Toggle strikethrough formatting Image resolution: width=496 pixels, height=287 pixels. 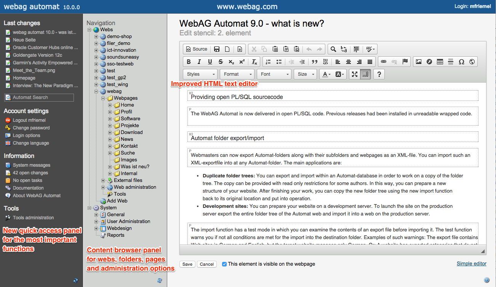(x=221, y=62)
